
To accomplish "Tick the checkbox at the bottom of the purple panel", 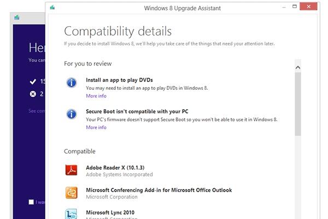I will 31,202.
